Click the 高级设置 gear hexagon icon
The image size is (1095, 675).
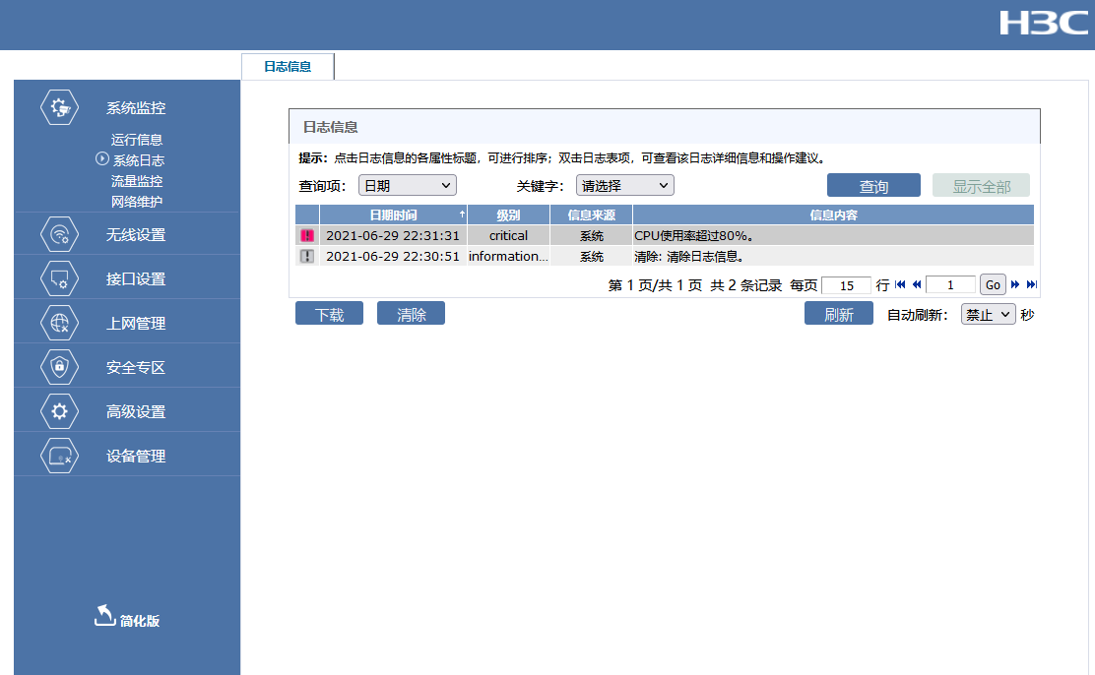click(59, 411)
